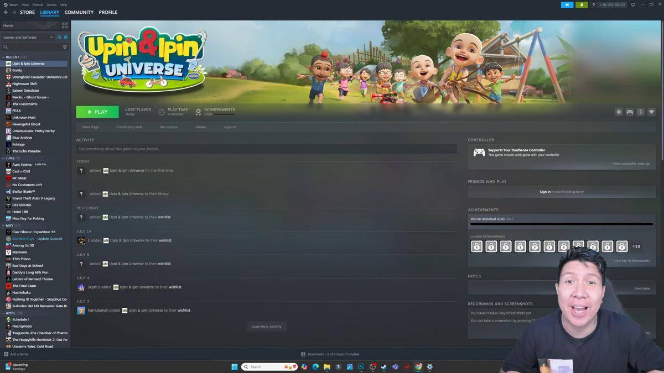
Task: Collapse the APRIL games section
Action: (x=3, y=313)
